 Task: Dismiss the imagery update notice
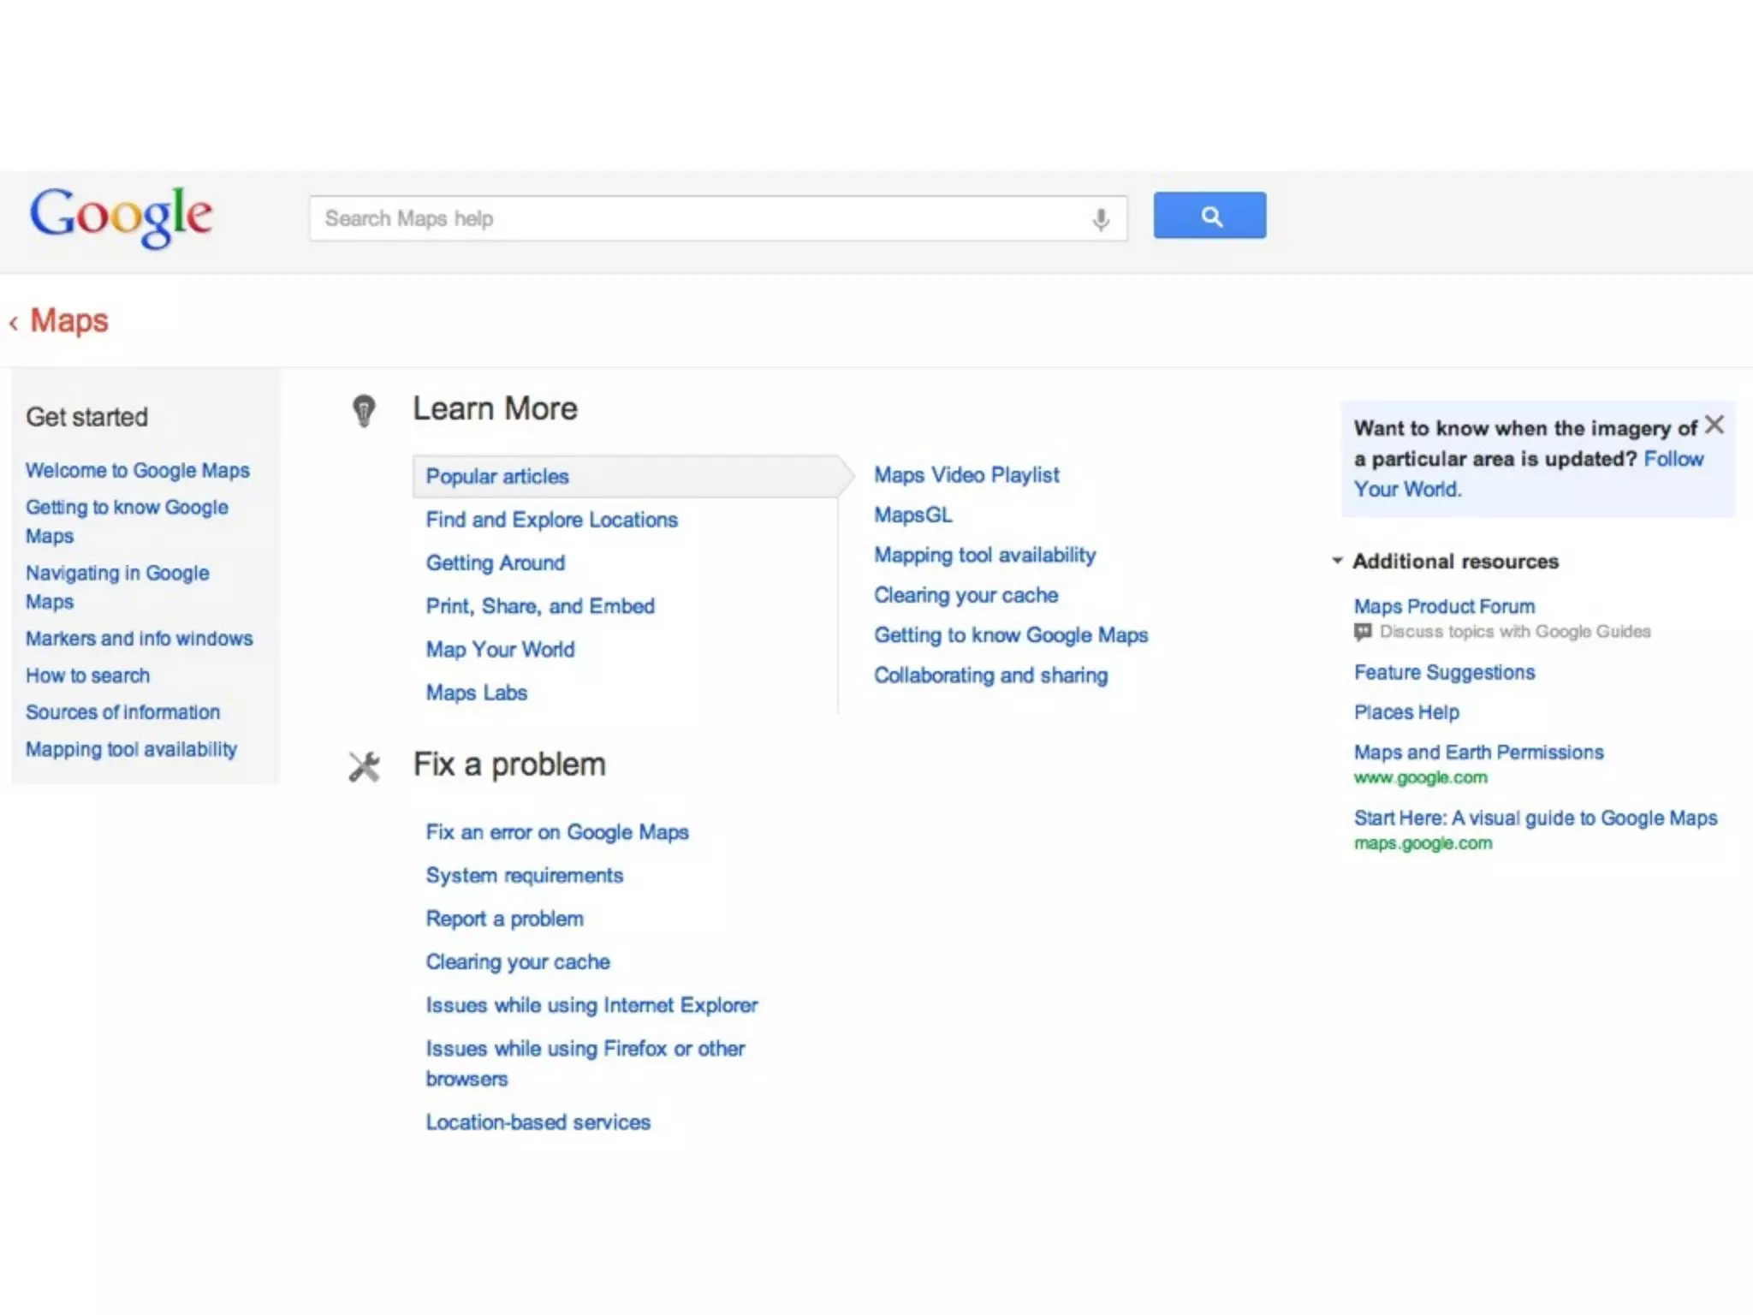(x=1714, y=425)
